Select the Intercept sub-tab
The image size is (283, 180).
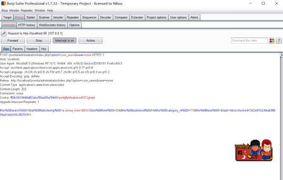tap(8, 25)
